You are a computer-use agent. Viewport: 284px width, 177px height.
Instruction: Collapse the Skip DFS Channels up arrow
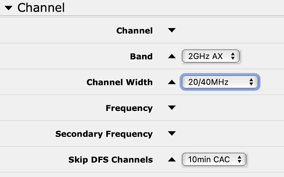172,159
